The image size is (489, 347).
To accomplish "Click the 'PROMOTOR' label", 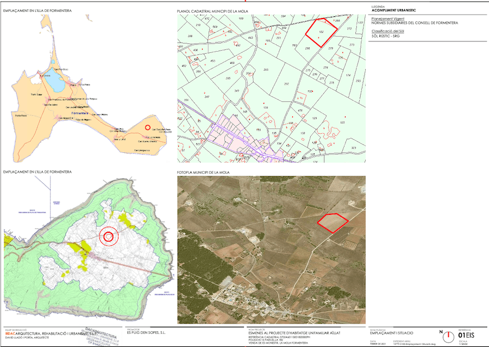I will (133, 330).
